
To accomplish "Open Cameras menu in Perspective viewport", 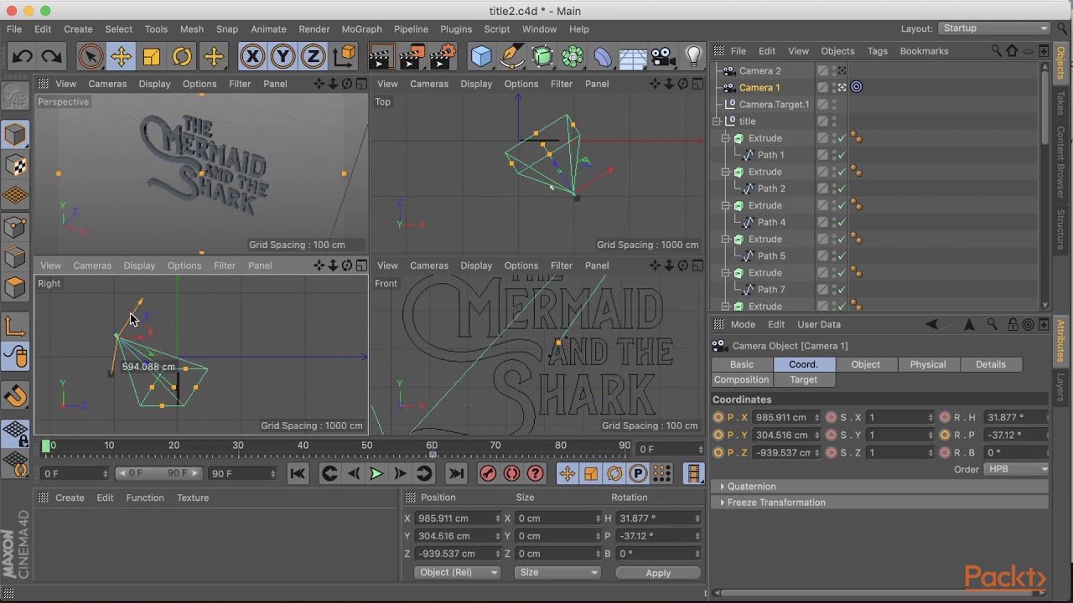I will click(107, 84).
